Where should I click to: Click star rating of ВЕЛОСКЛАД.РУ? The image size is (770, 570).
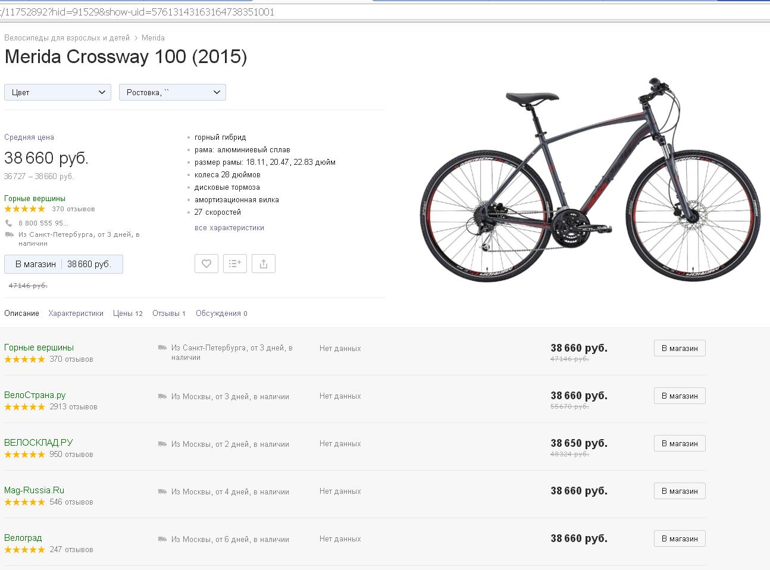point(24,455)
